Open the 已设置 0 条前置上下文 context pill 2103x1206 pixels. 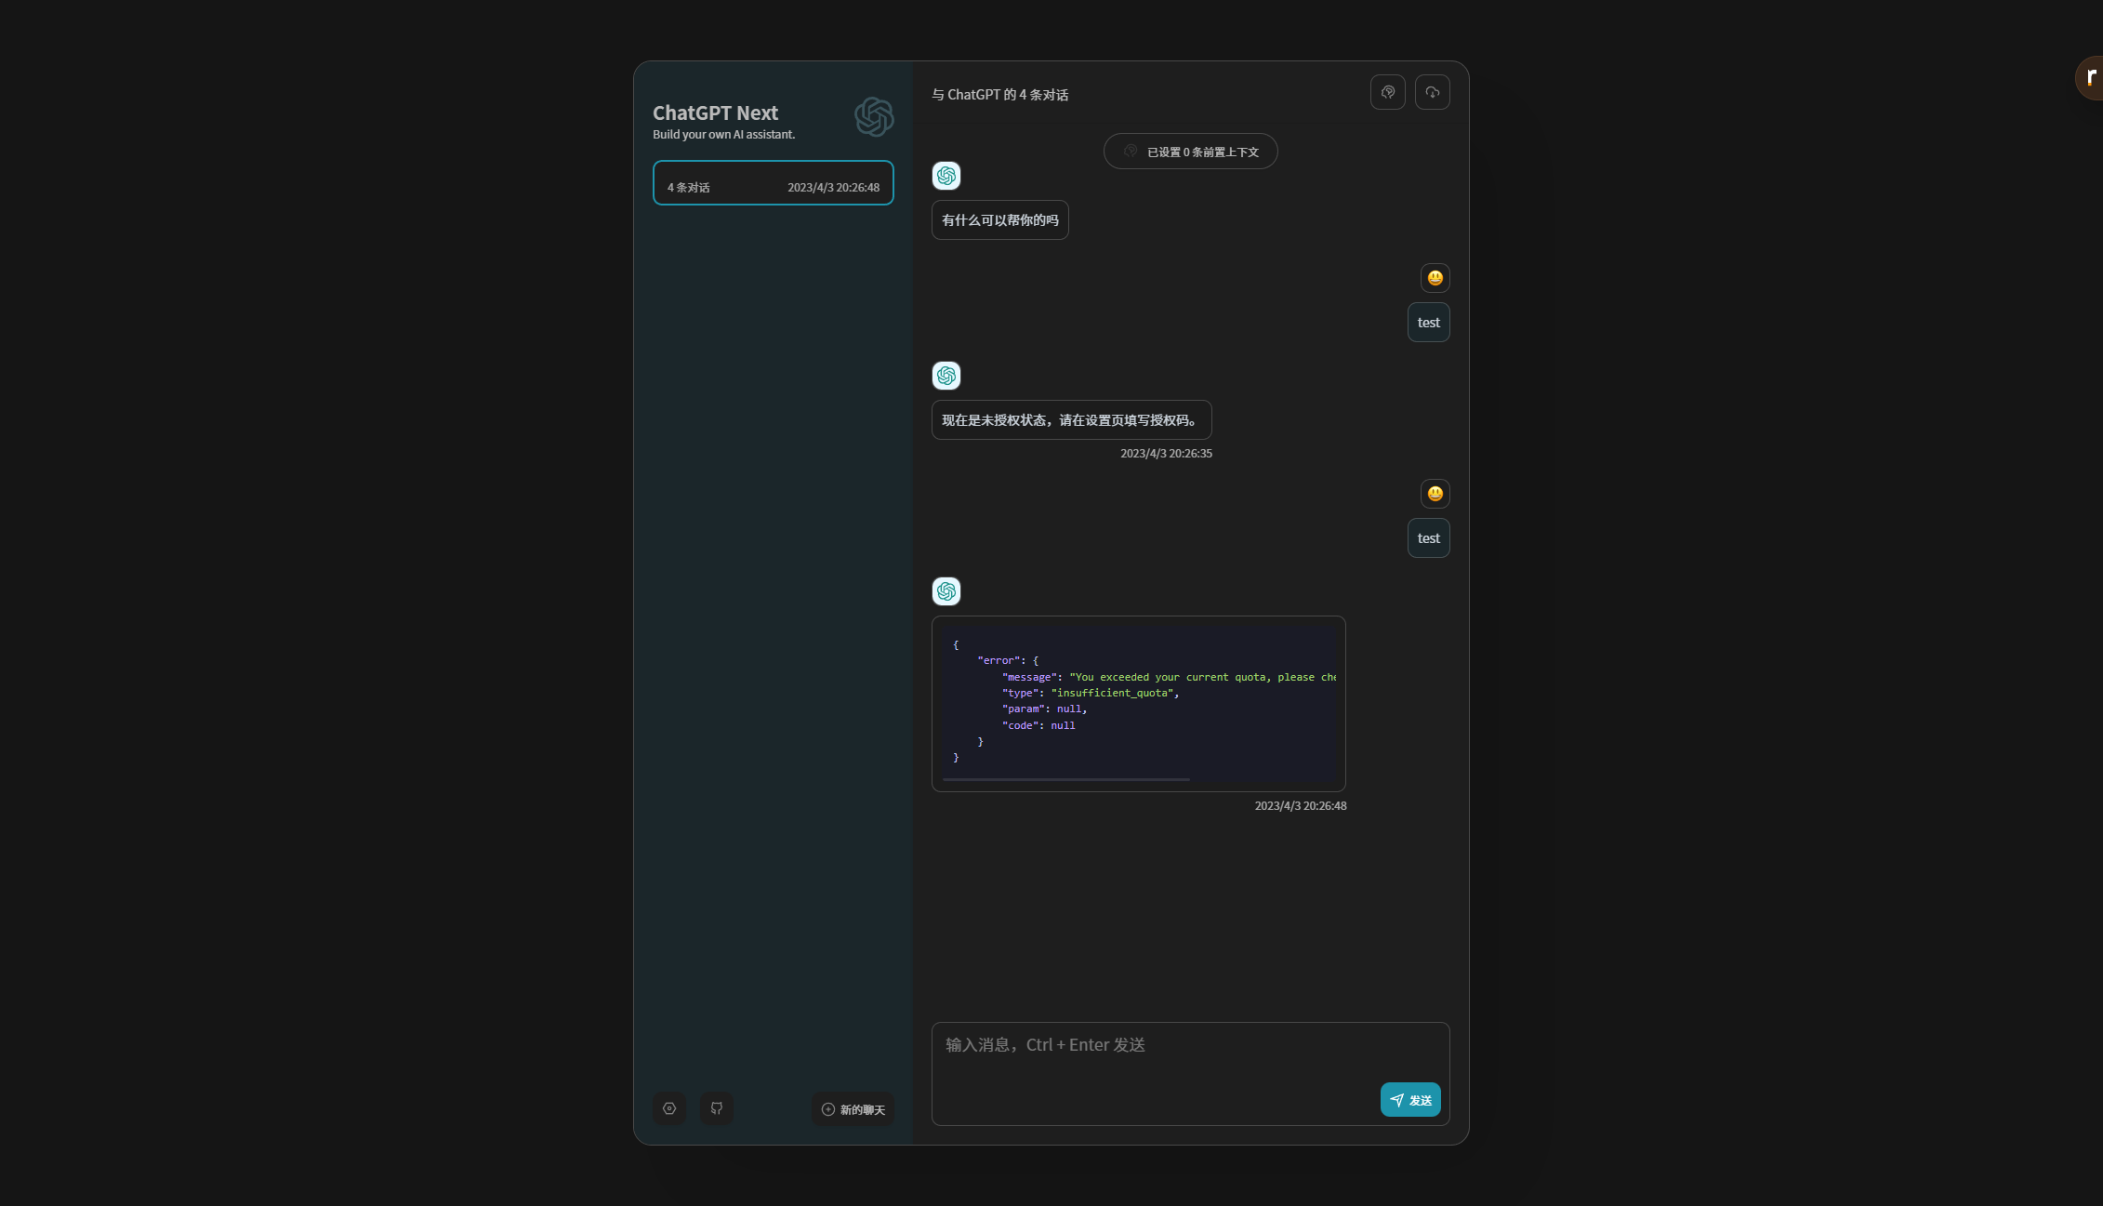tap(1190, 152)
